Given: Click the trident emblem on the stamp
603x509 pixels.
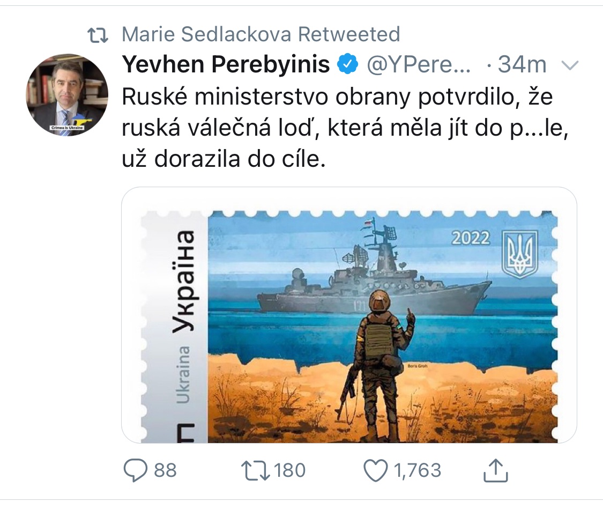Looking at the screenshot, I should tap(519, 254).
